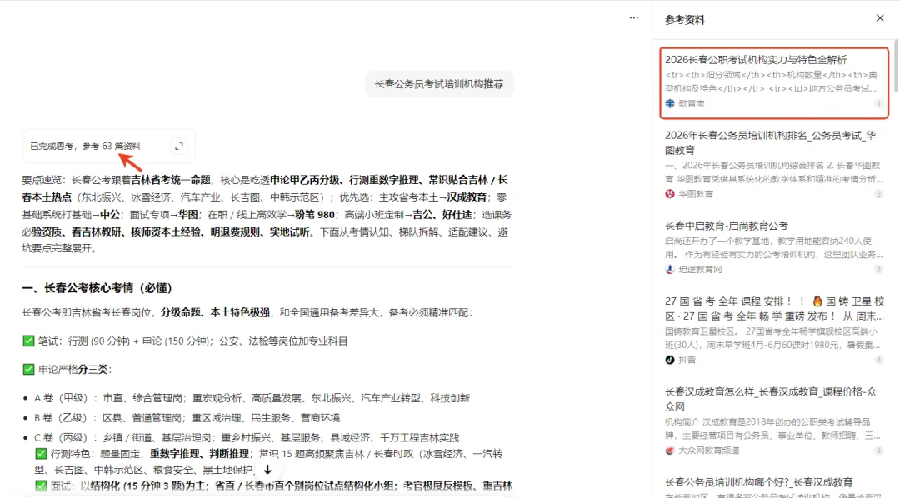Click the green check beside 笔试：行测
Viewport: 900px width, 498px height.
tap(28, 341)
